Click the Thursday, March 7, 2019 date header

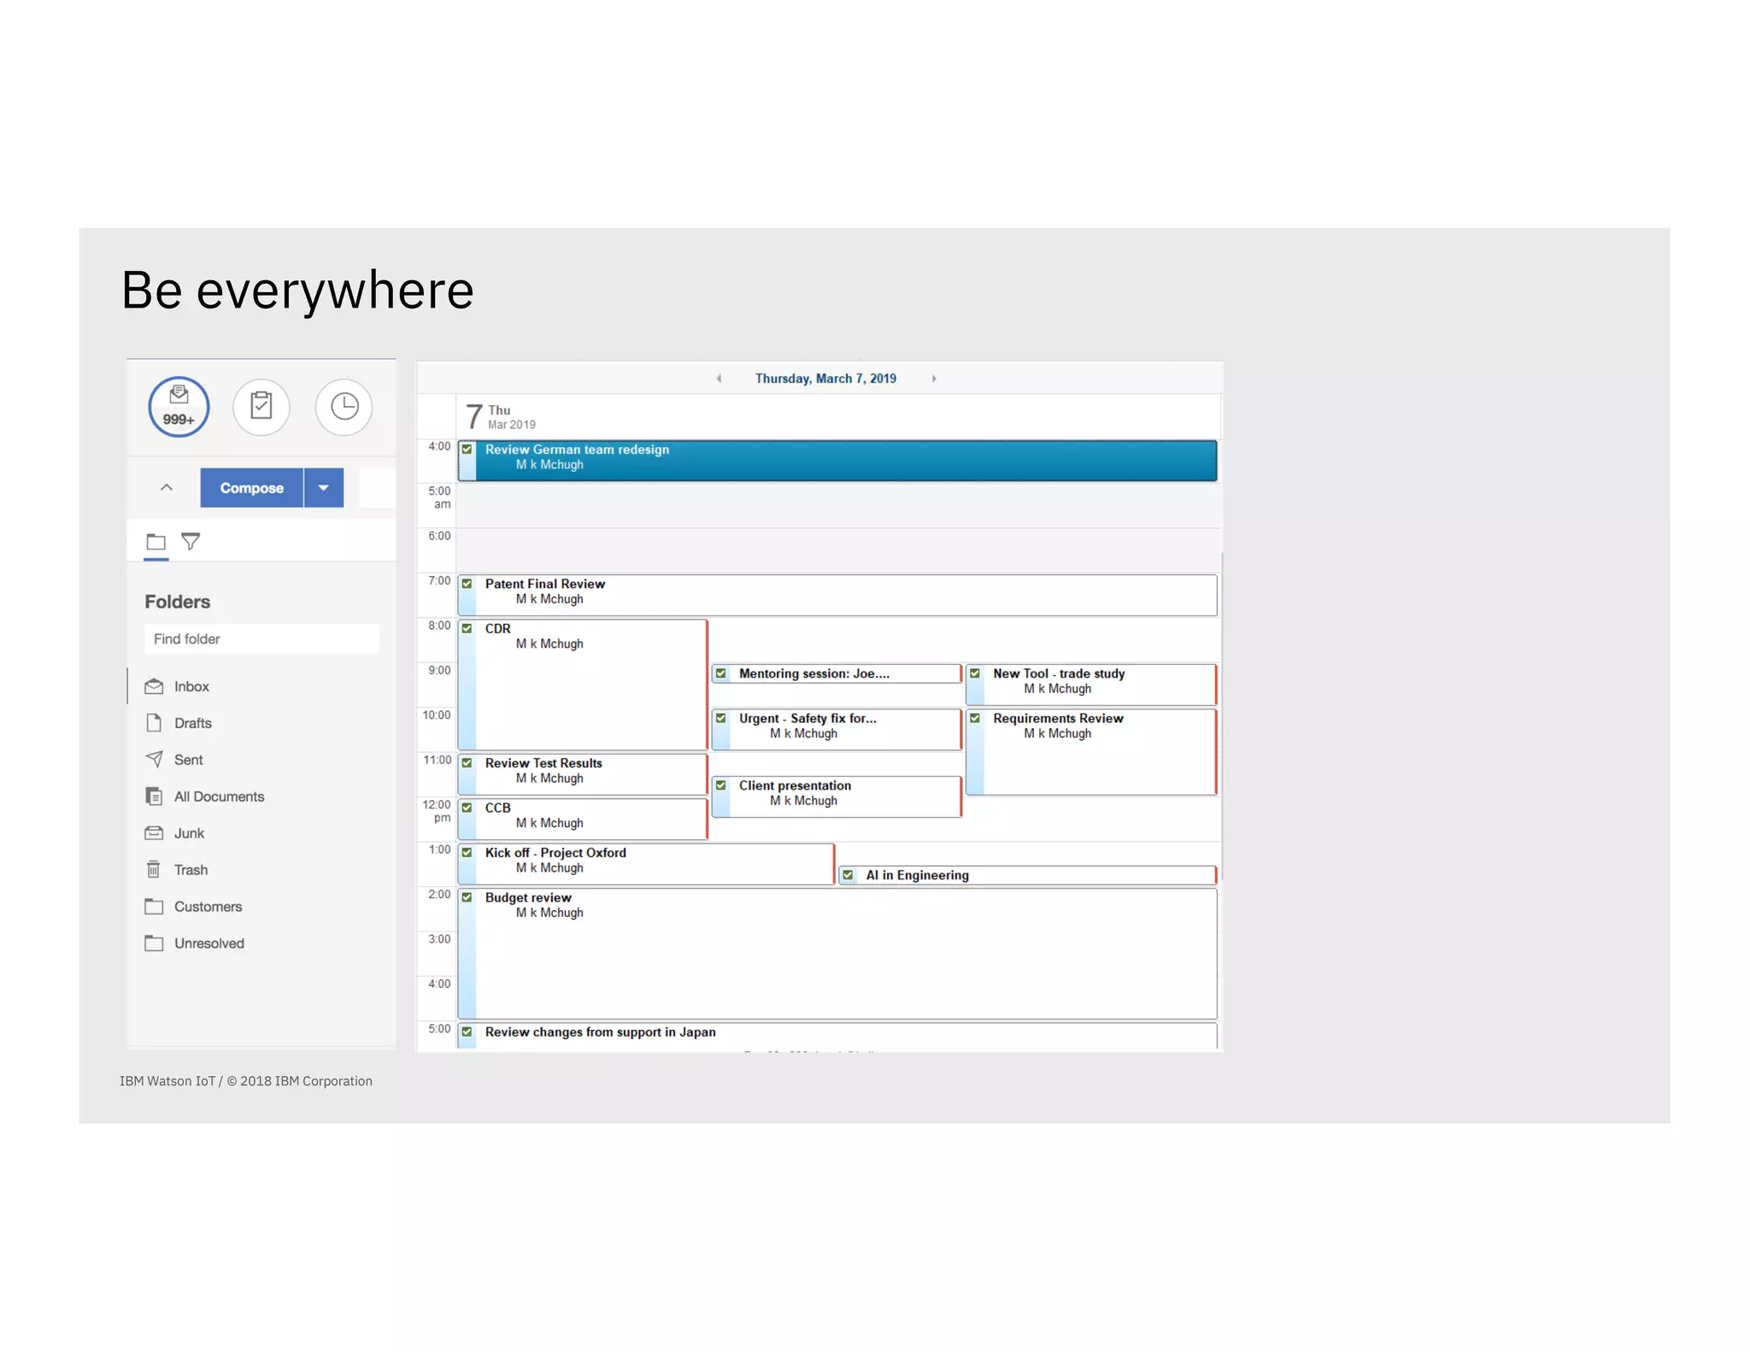(x=825, y=379)
